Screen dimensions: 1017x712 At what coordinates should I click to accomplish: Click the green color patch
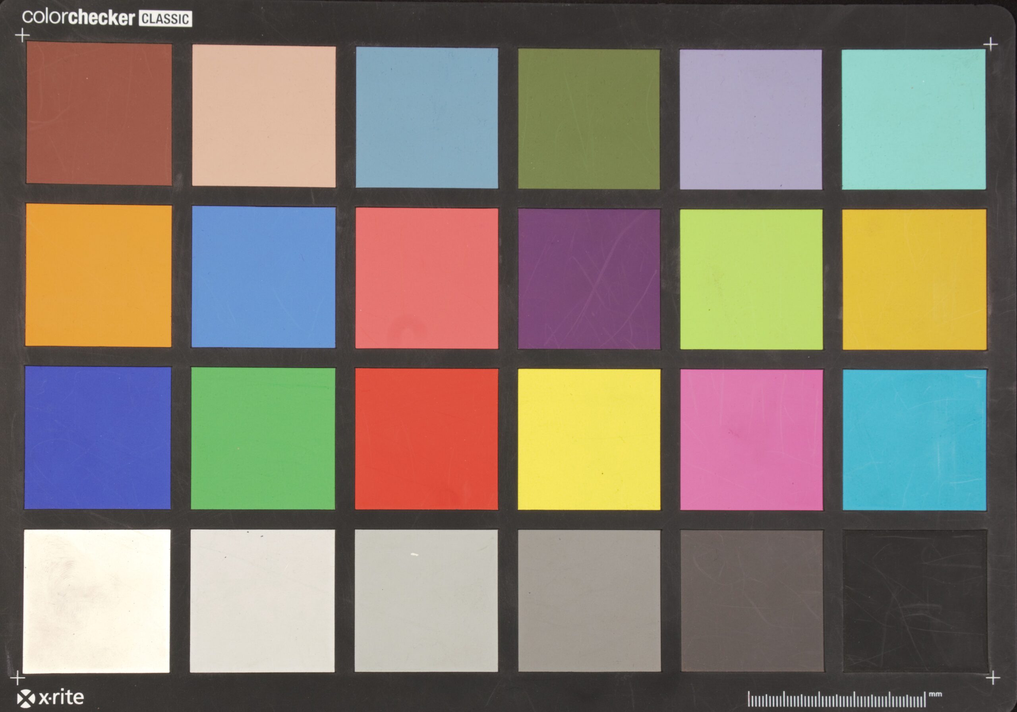tap(263, 438)
